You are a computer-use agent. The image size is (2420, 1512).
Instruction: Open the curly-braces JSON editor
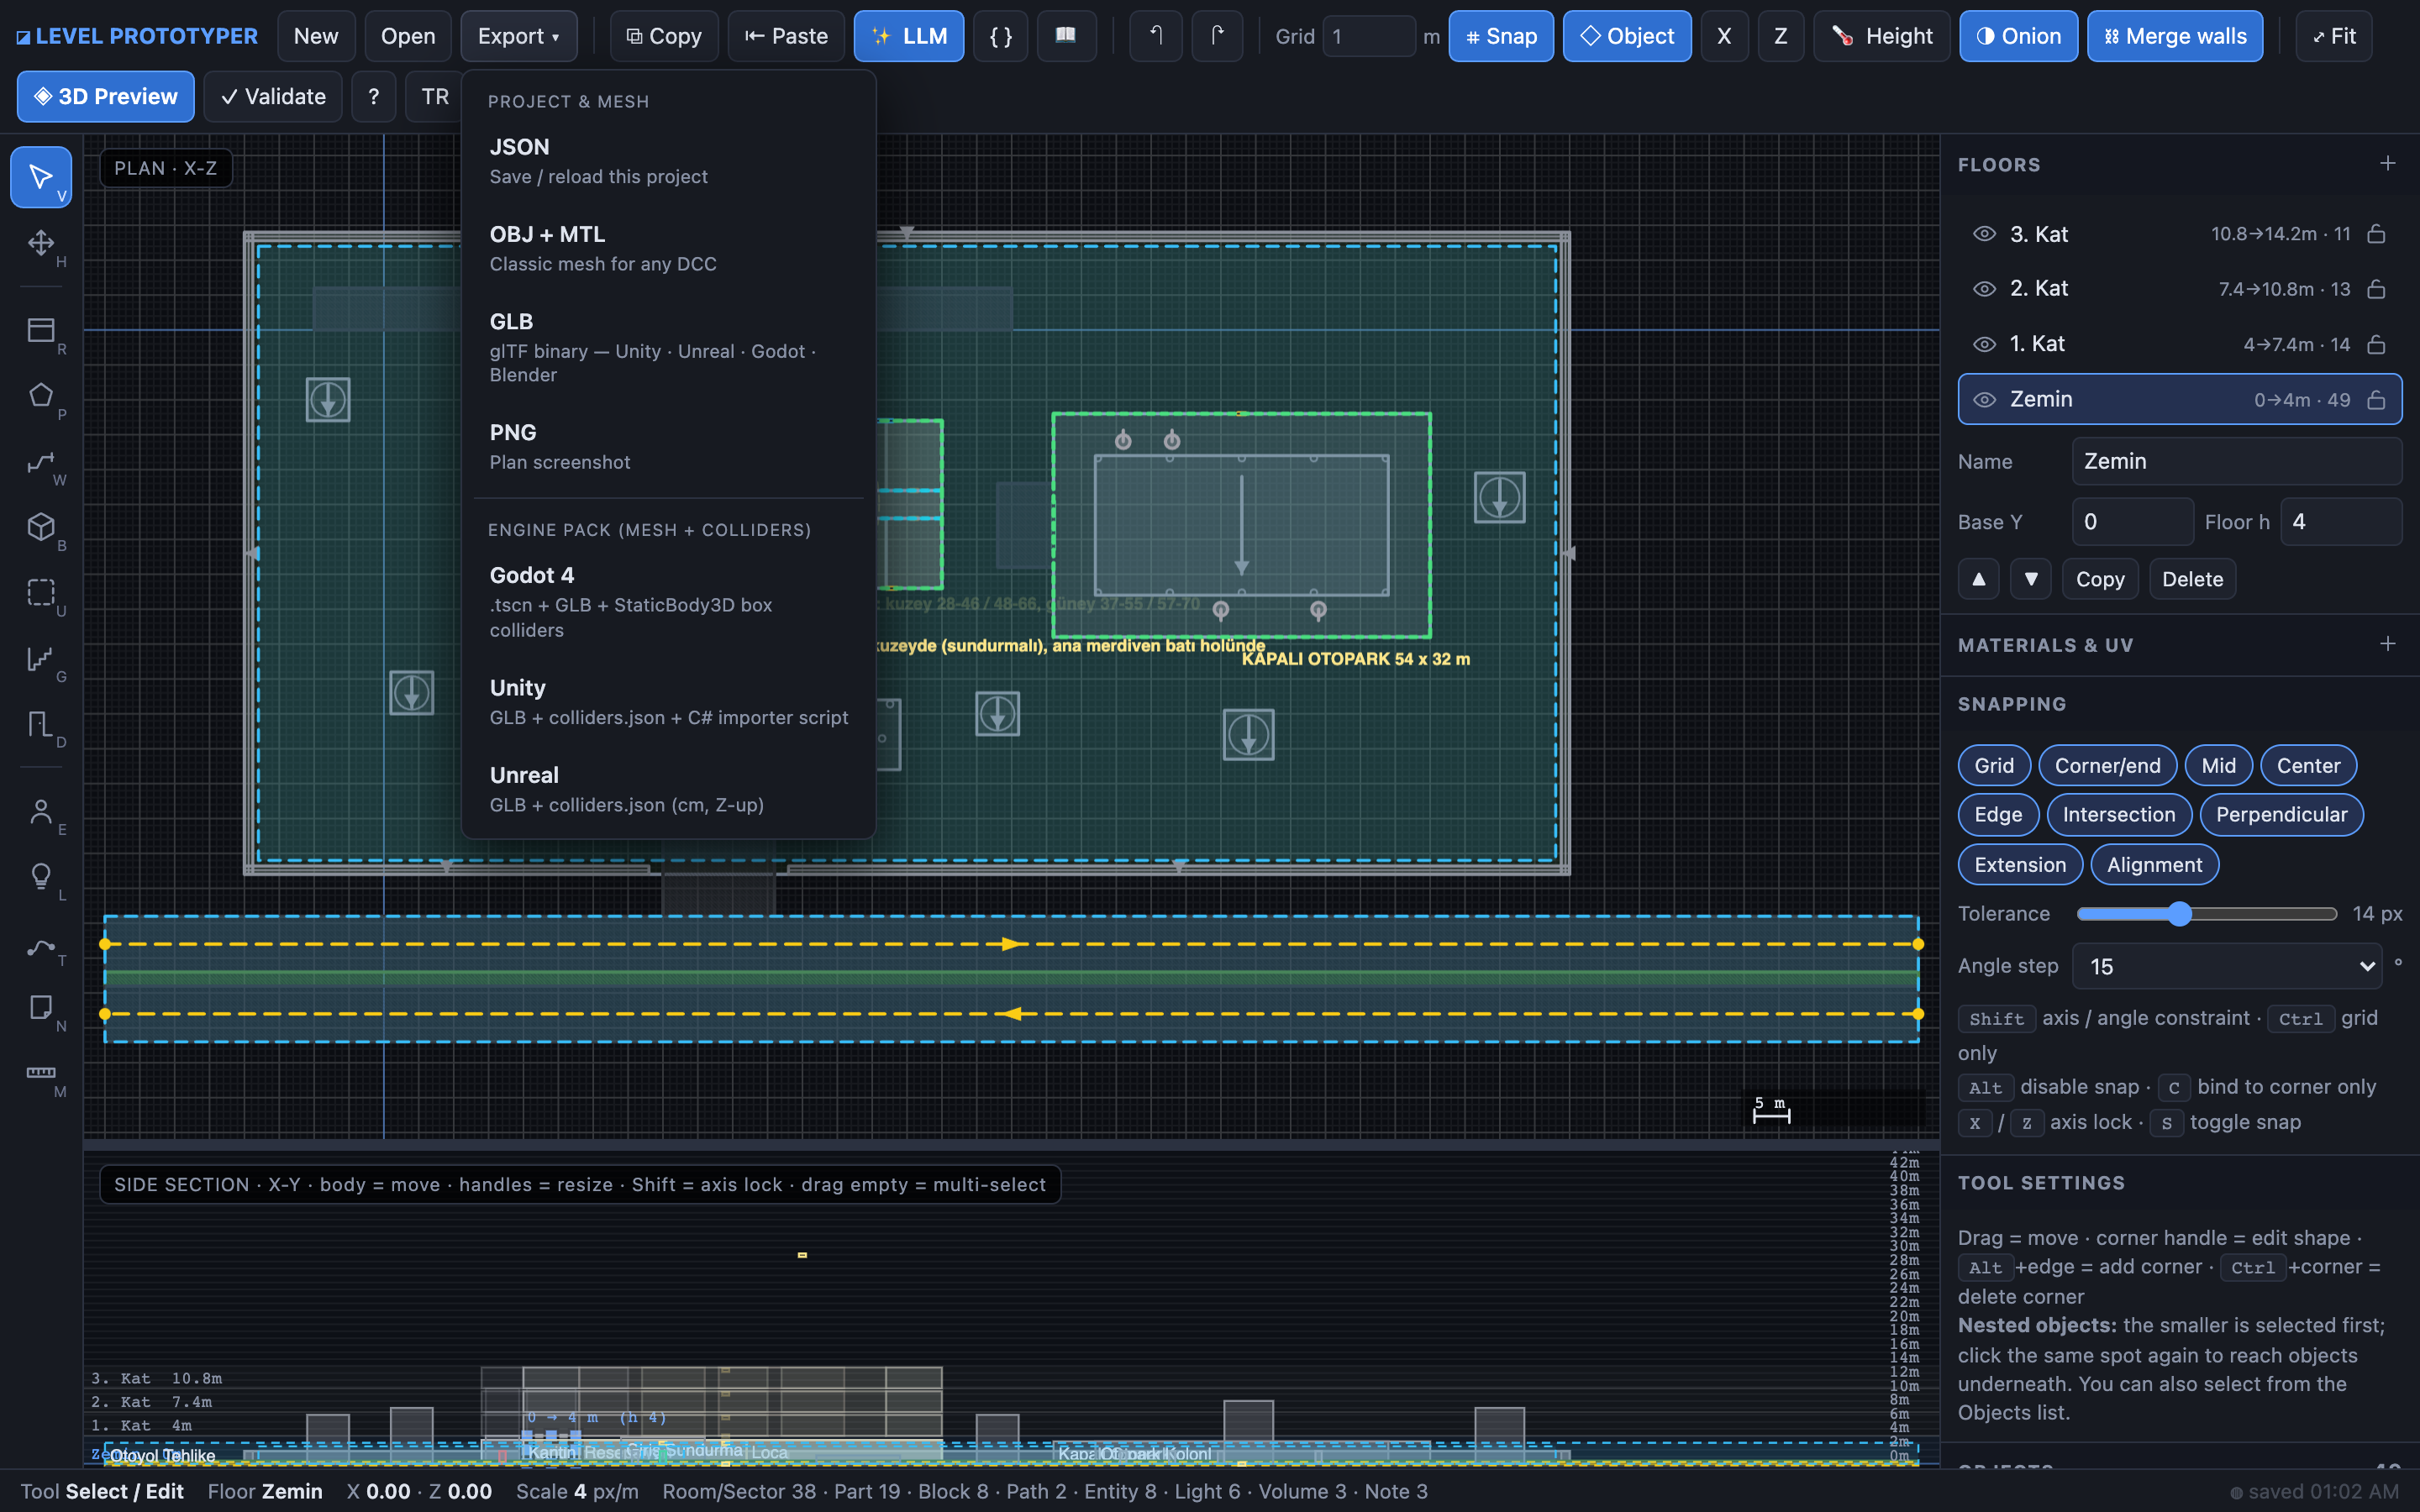1000,36
